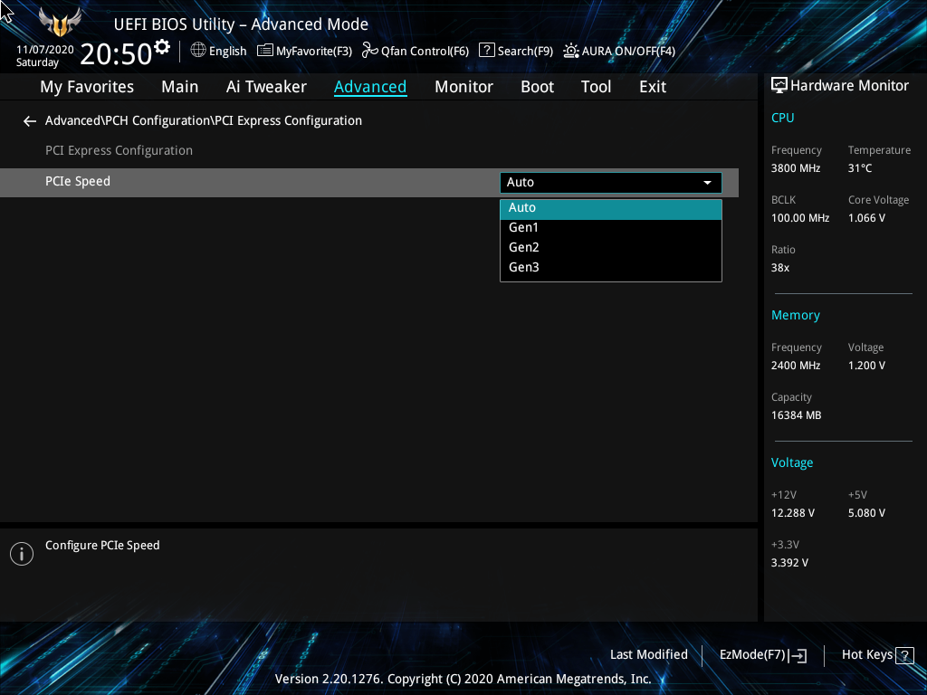Viewport: 927px width, 695px height.
Task: Switch to the Ai Tweaker tab
Action: [x=266, y=87]
